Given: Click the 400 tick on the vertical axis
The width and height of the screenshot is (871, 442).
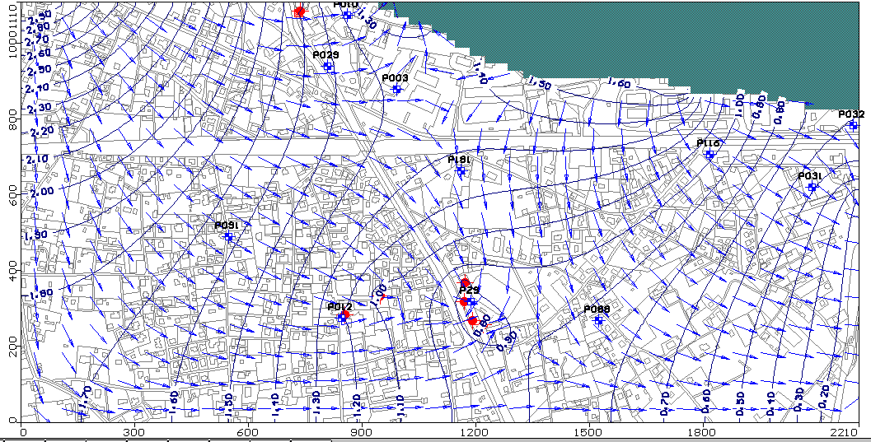Looking at the screenshot, I should 15,270.
